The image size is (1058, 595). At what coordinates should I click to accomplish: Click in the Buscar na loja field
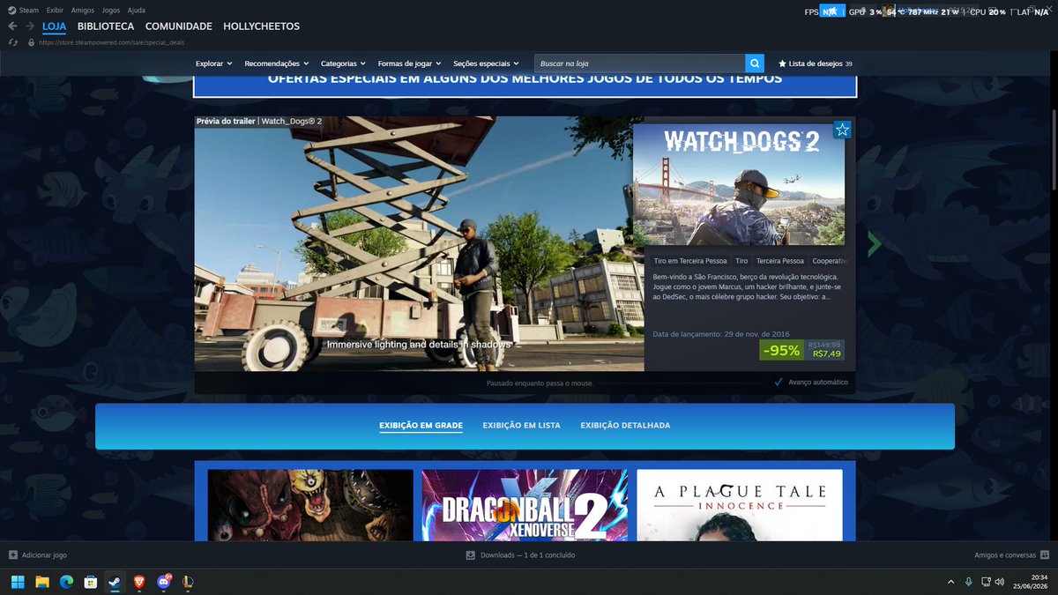640,63
